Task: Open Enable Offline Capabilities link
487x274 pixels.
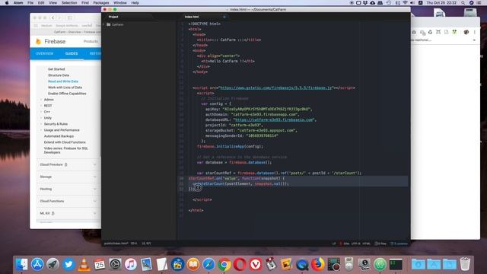Action: (x=67, y=94)
